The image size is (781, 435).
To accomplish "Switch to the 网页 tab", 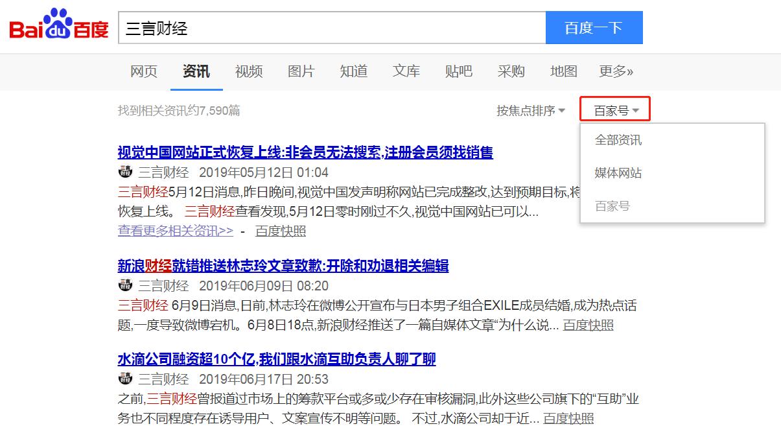I will pyautogui.click(x=144, y=71).
